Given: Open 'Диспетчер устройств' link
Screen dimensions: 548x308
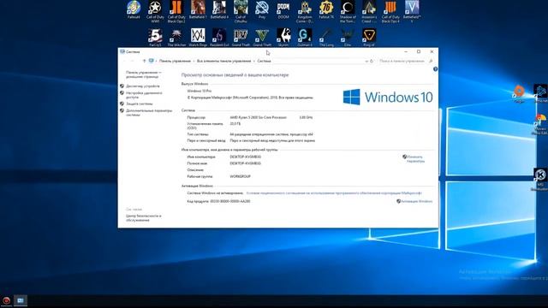Looking at the screenshot, I should [143, 86].
